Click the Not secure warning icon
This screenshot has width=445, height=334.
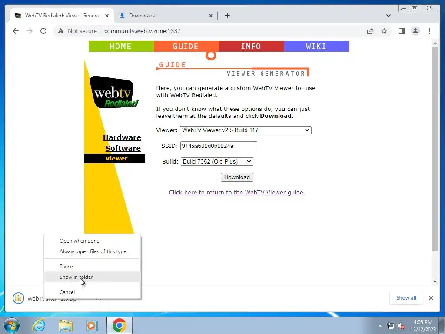(61, 31)
